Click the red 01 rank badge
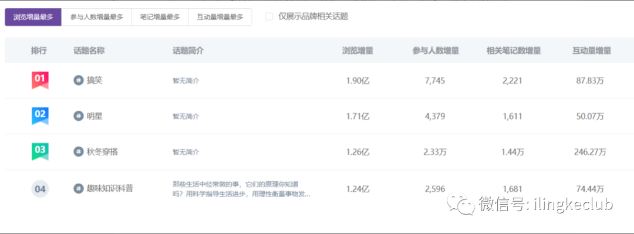The width and height of the screenshot is (634, 234). [40, 80]
